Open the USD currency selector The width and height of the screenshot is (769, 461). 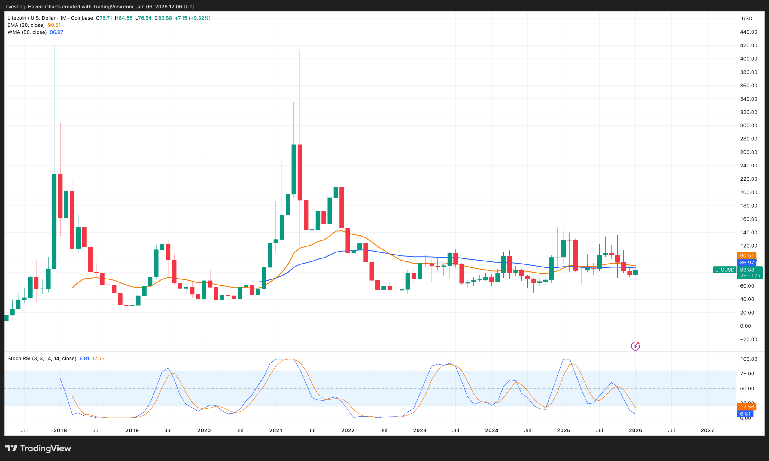pyautogui.click(x=747, y=18)
